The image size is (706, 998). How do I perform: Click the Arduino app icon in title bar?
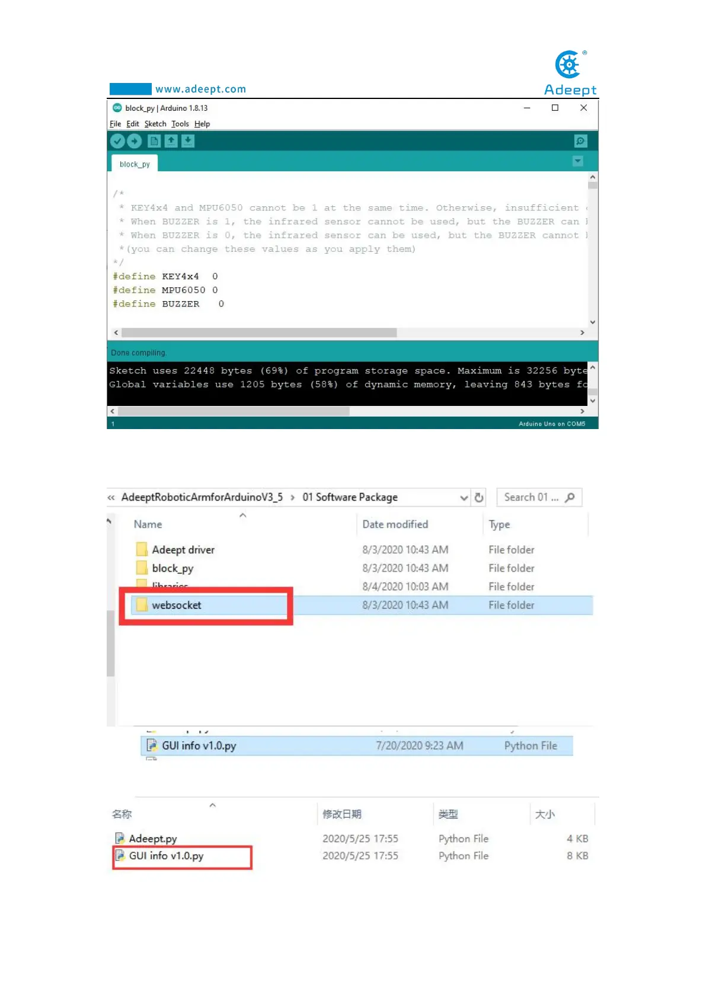[x=117, y=108]
